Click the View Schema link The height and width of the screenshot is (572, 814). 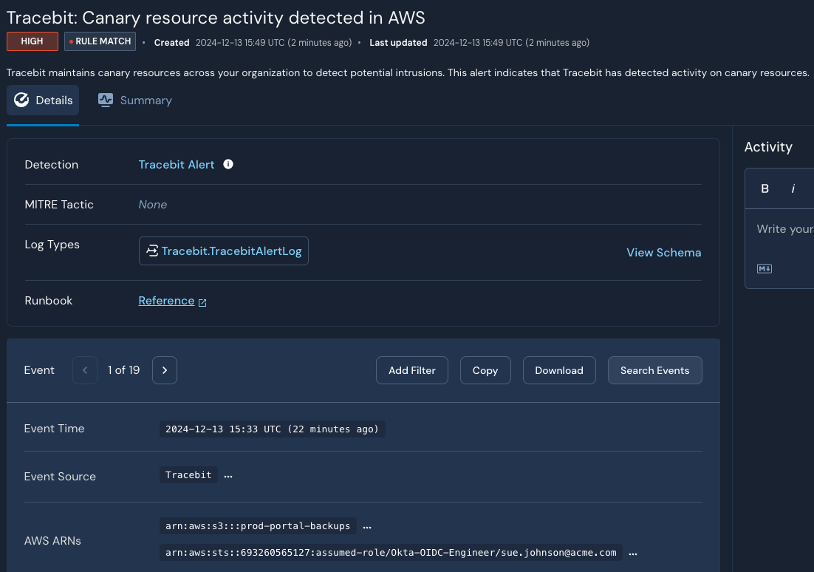tap(663, 253)
